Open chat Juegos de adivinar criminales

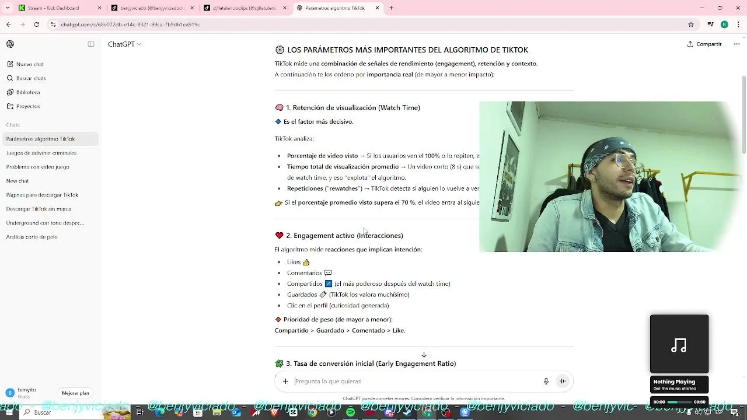click(41, 153)
